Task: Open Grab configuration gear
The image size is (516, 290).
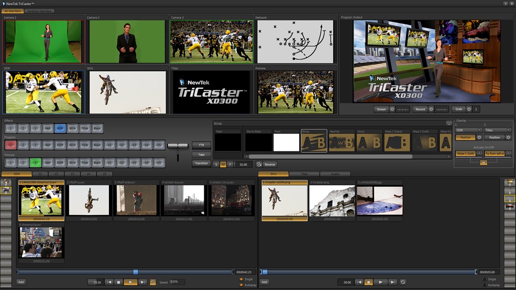Action: pyautogui.click(x=469, y=109)
